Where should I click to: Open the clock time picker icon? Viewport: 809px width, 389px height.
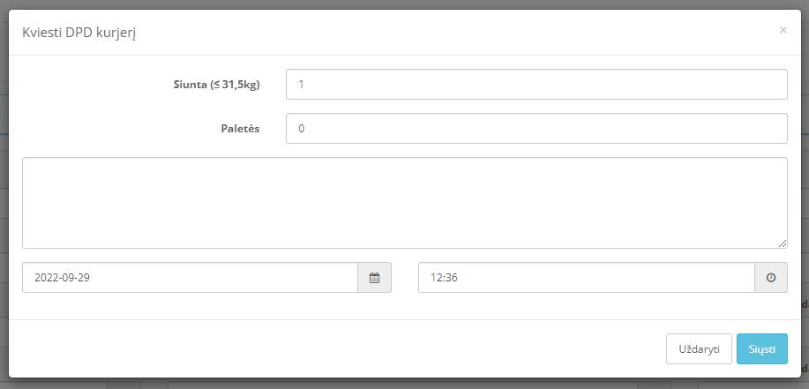771,278
